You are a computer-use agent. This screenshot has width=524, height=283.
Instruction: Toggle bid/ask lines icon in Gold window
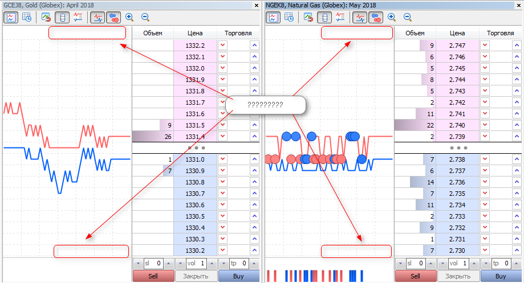[98, 17]
